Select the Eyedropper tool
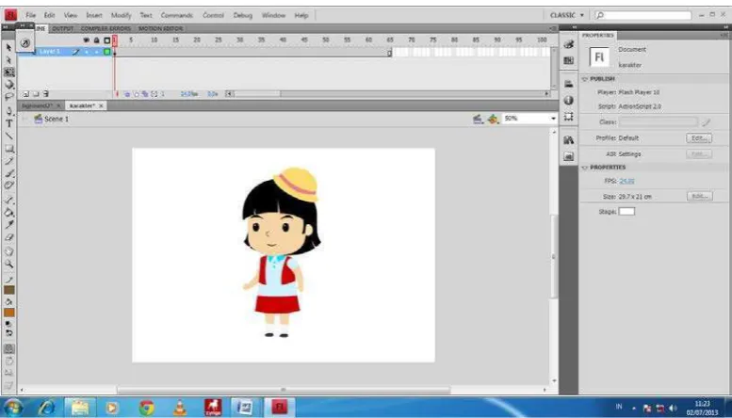Viewport: 732px width, 418px height. (x=8, y=225)
